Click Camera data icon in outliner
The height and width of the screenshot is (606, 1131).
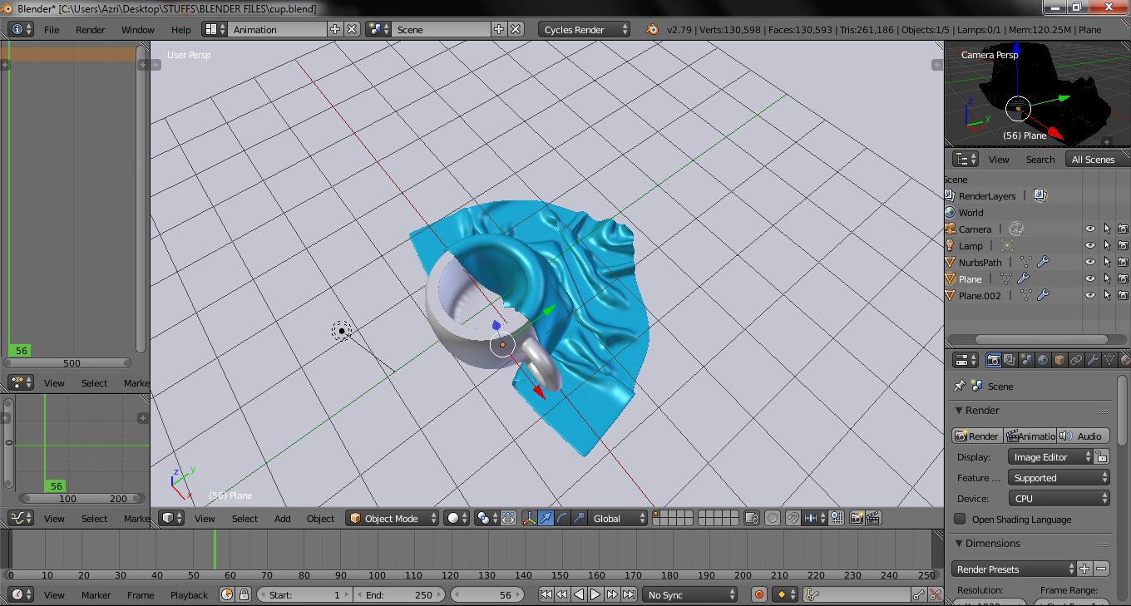pyautogui.click(x=1015, y=229)
